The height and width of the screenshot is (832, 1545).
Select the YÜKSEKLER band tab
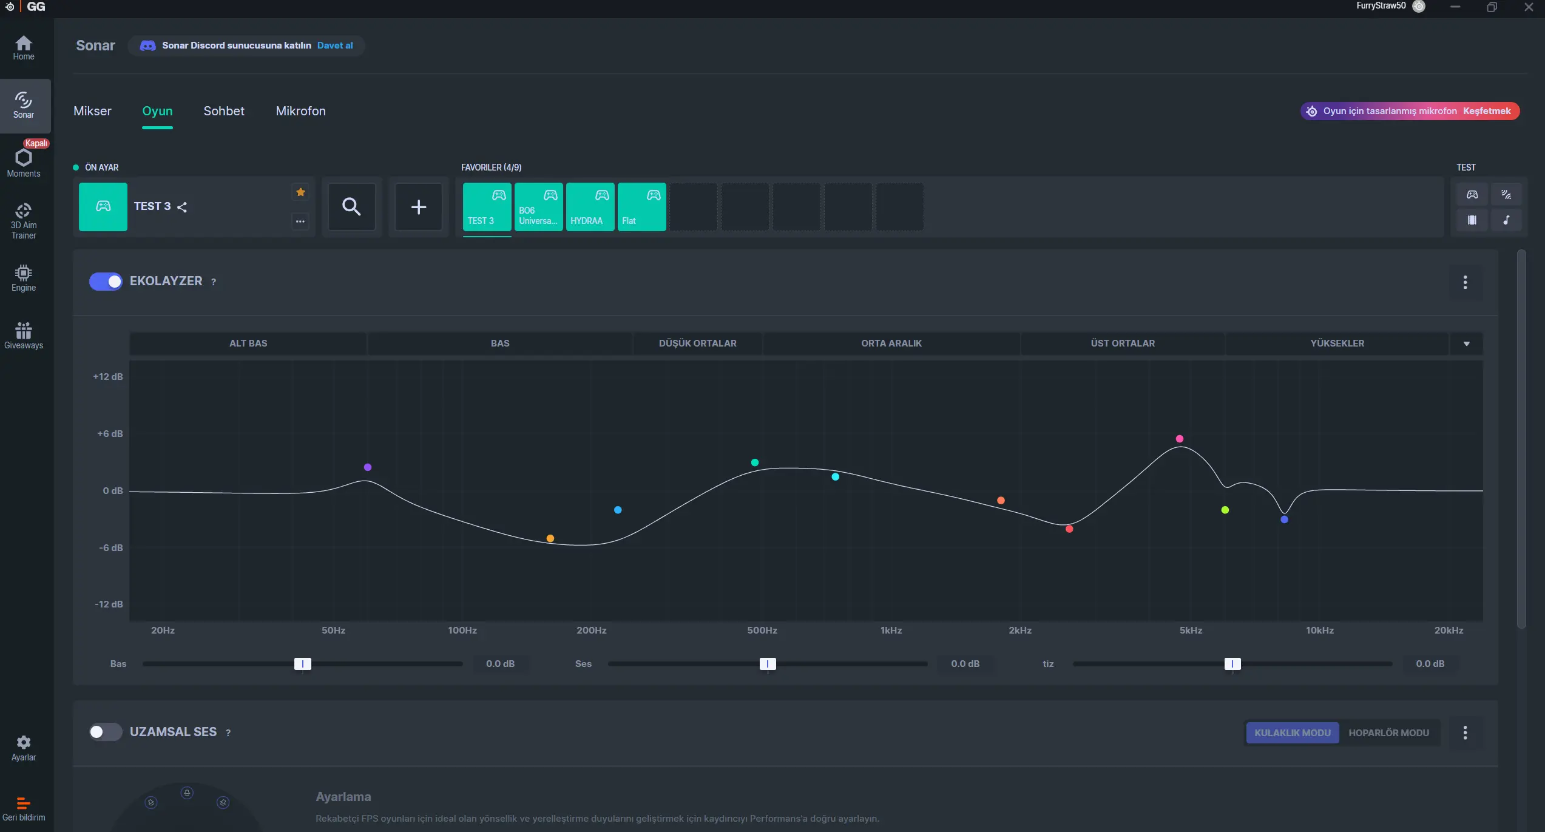coord(1337,343)
